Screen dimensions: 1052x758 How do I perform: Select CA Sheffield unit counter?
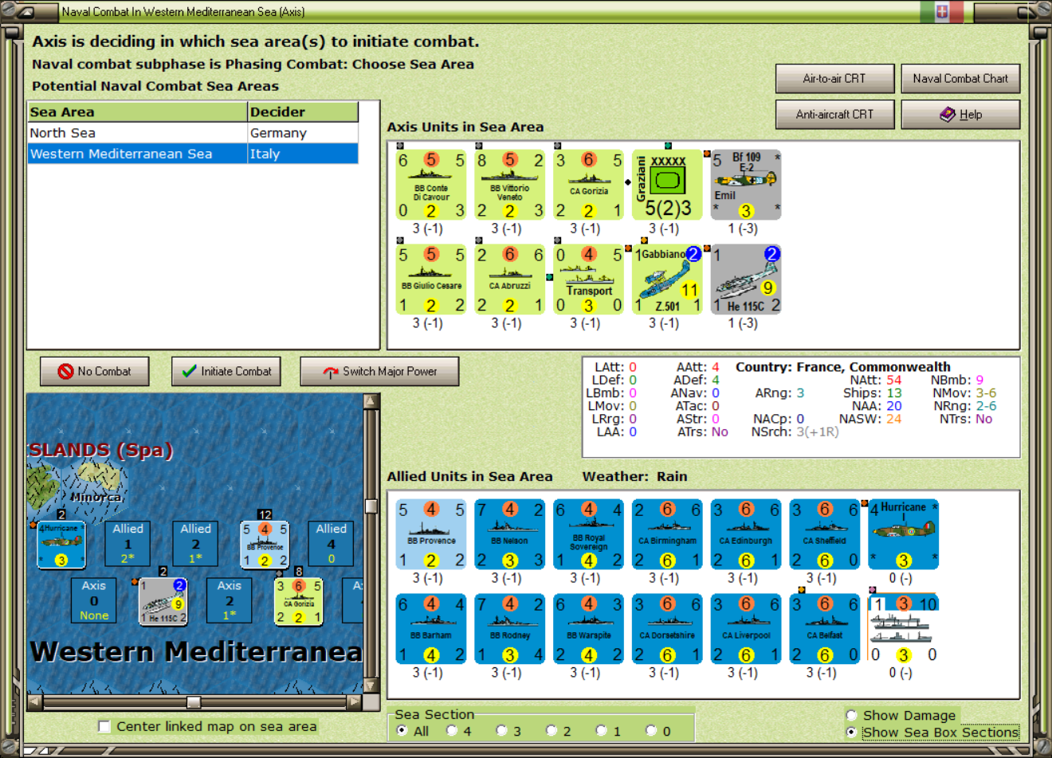pos(825,534)
